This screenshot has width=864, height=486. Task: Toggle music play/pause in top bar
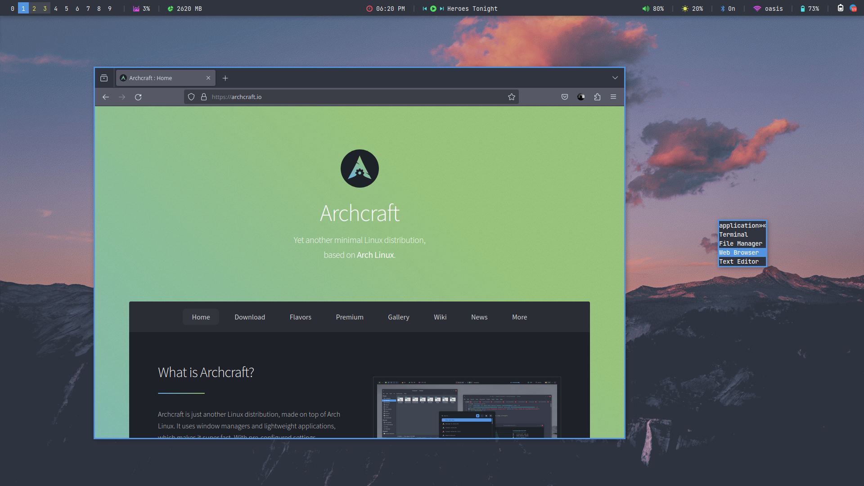(x=433, y=9)
